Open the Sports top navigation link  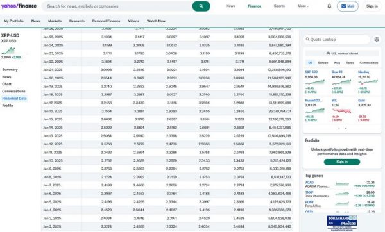click(x=279, y=6)
